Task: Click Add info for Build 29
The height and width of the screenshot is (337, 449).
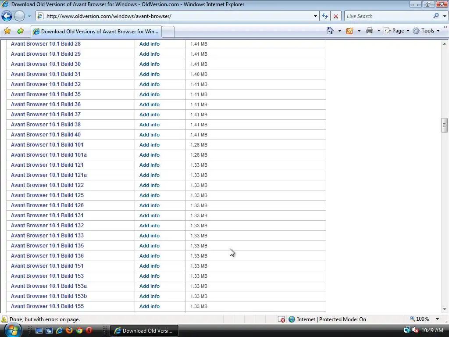Action: (150, 54)
